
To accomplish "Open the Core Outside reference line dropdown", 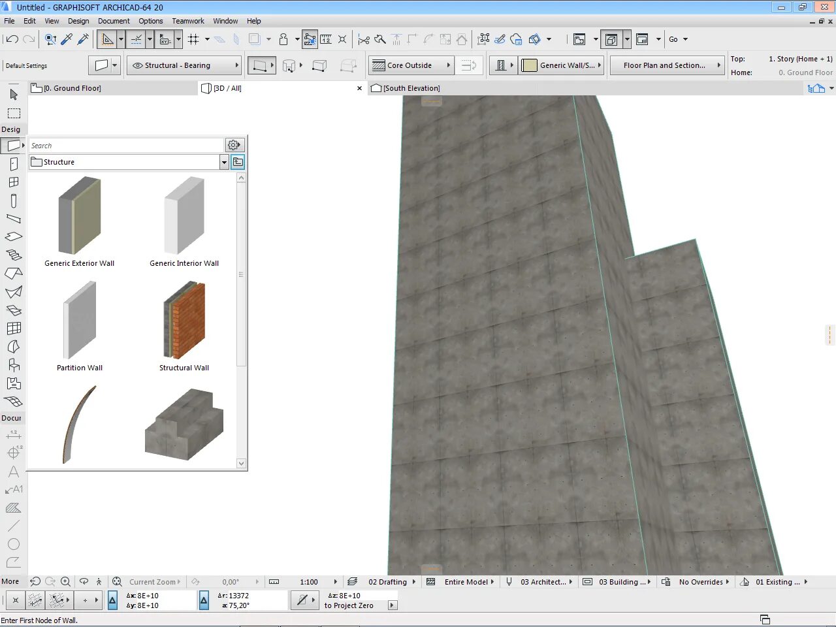I will (411, 65).
